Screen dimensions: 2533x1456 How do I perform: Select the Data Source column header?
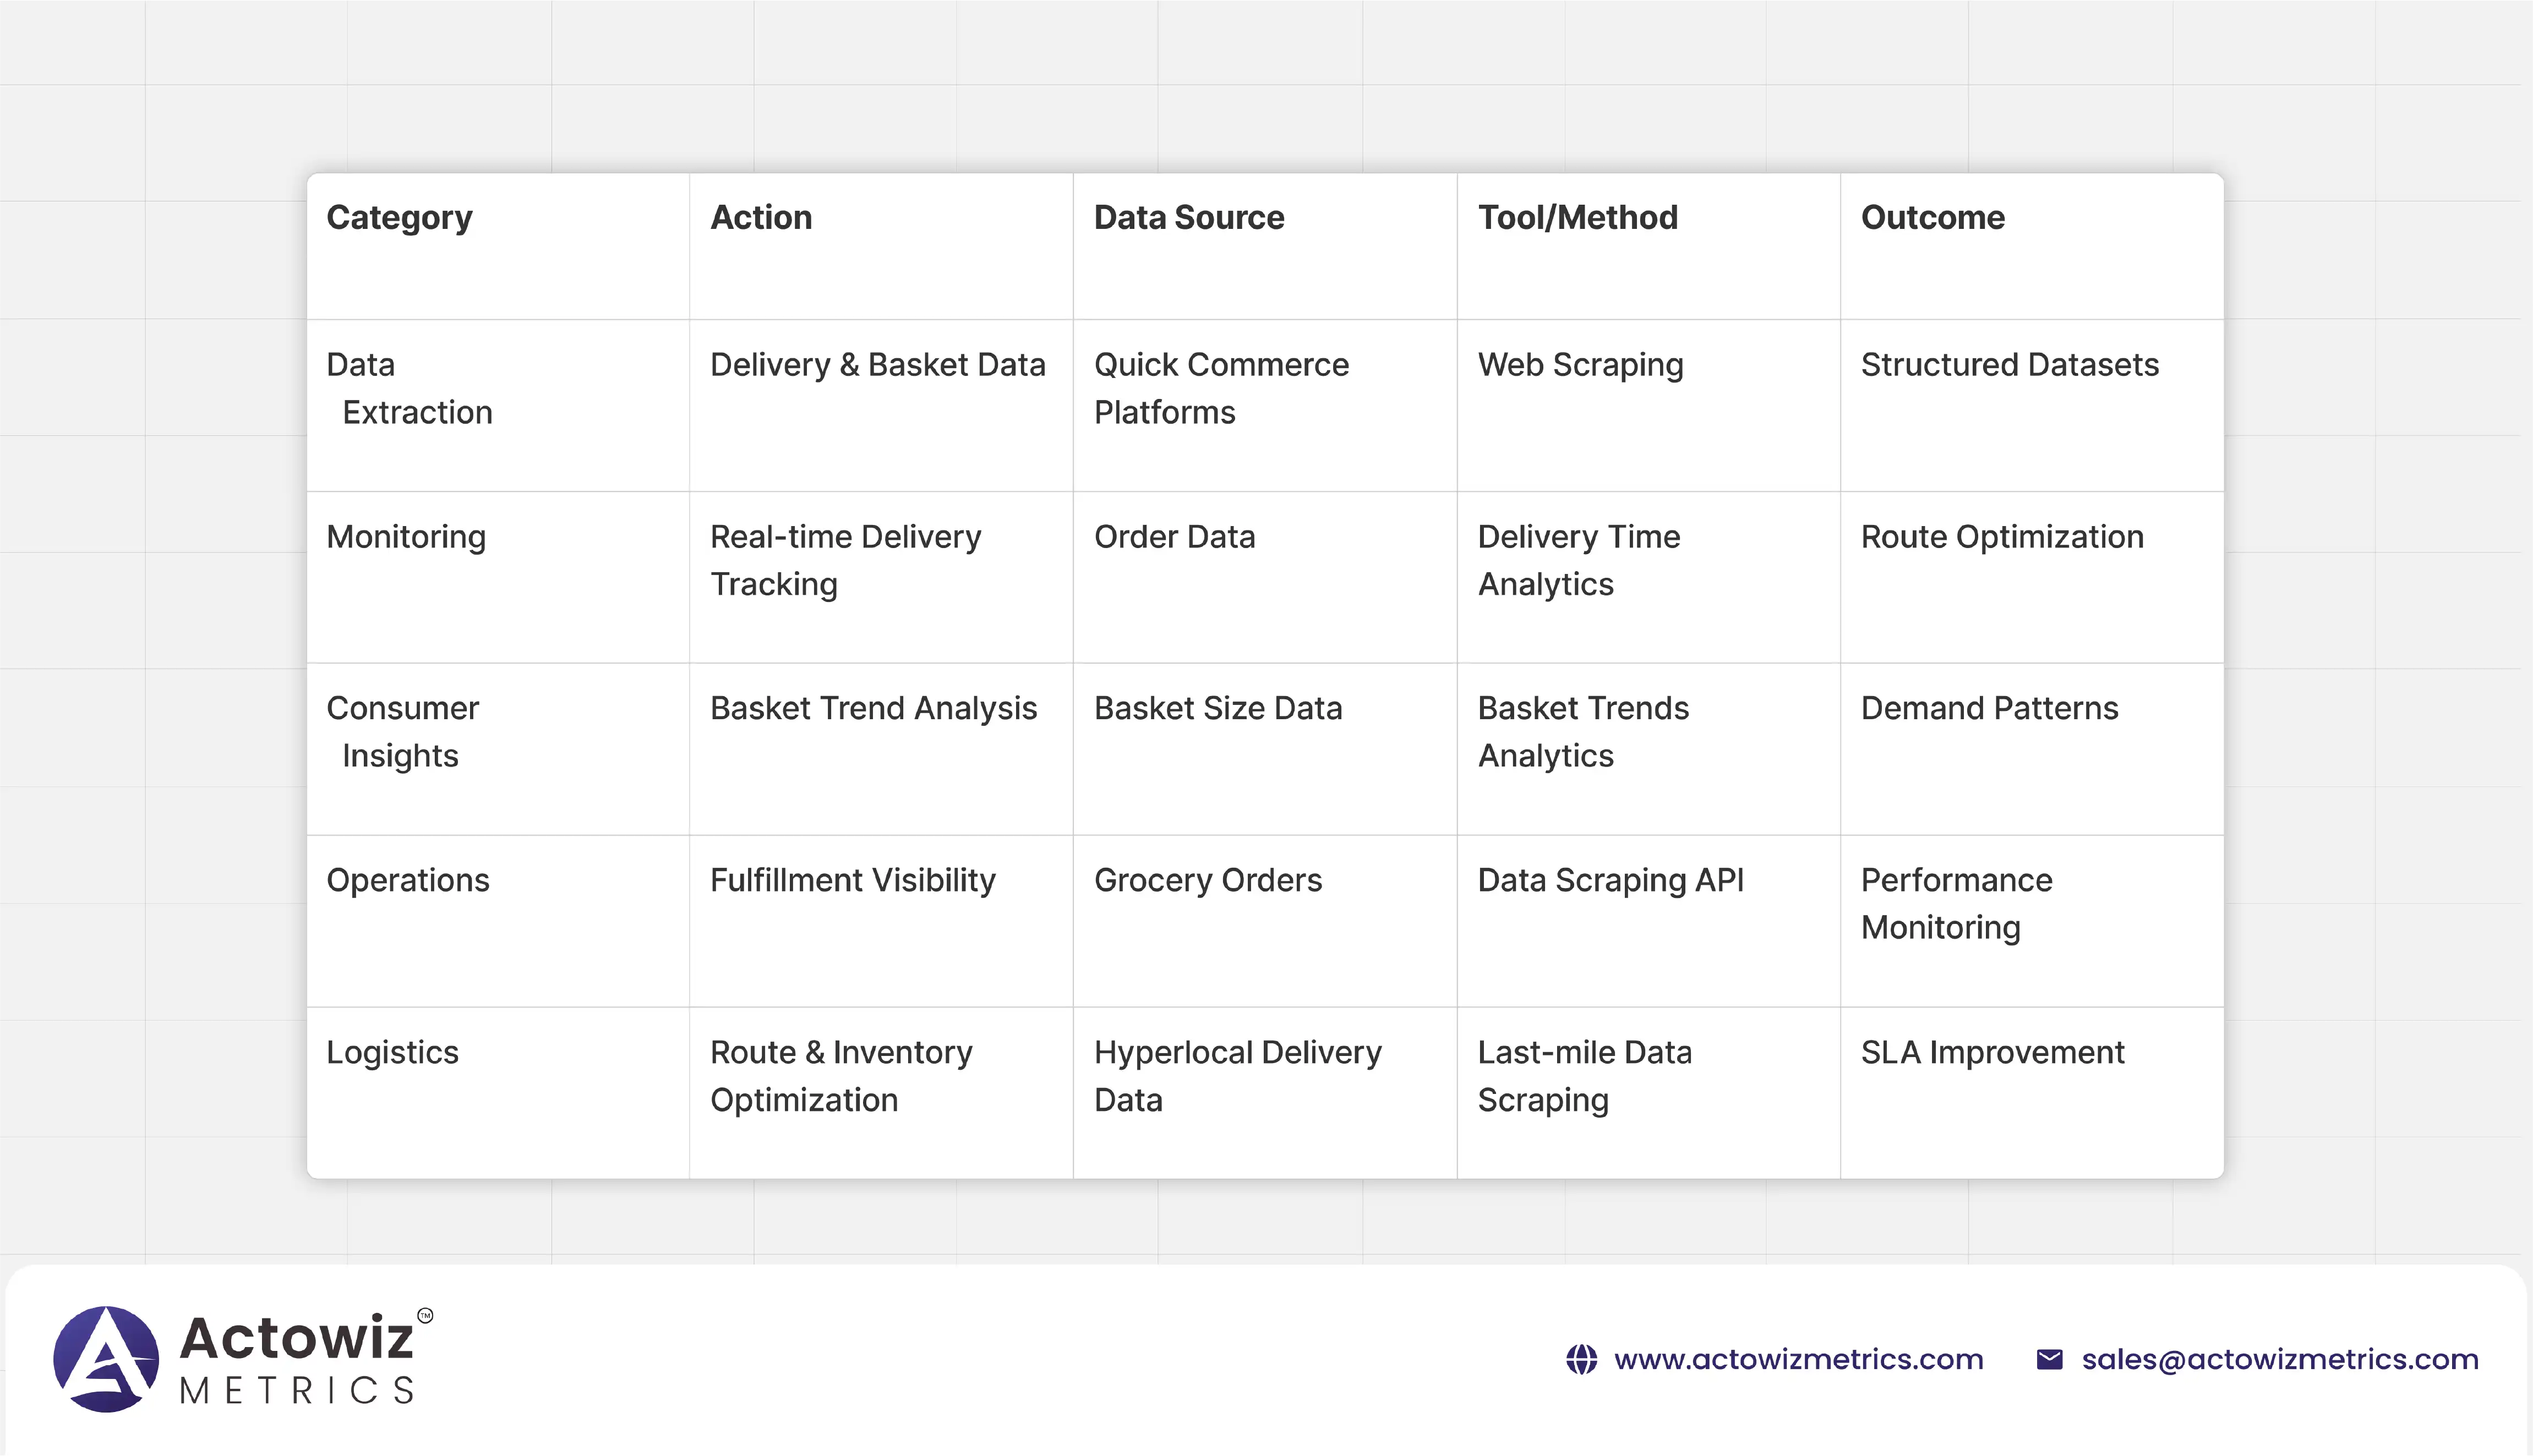1188,218
